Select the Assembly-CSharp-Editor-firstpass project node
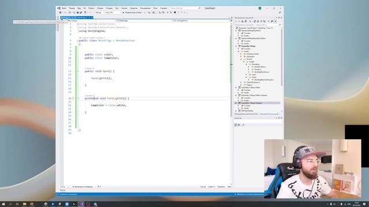Viewport: 369px width, 207px height. 254,95
